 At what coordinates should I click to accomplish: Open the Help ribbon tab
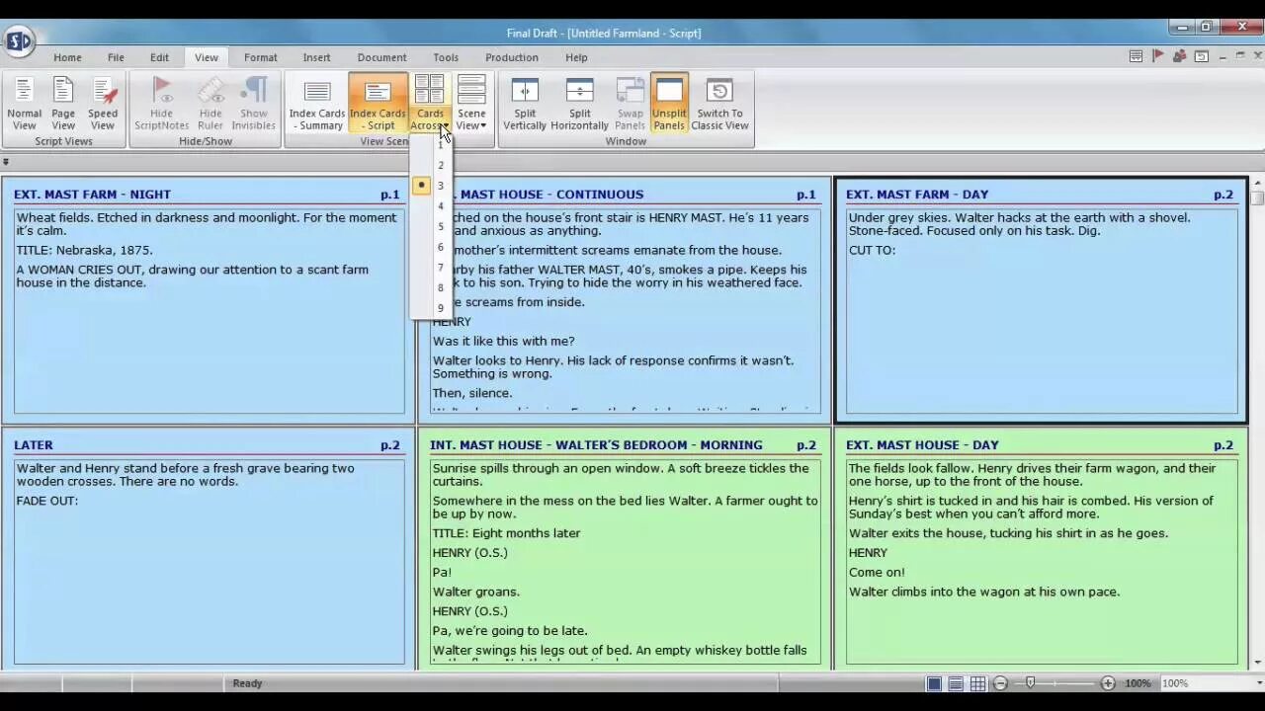point(576,57)
